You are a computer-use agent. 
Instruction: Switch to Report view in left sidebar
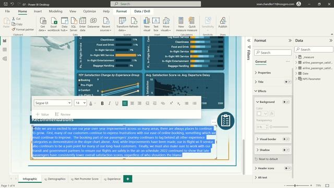click(x=5, y=41)
